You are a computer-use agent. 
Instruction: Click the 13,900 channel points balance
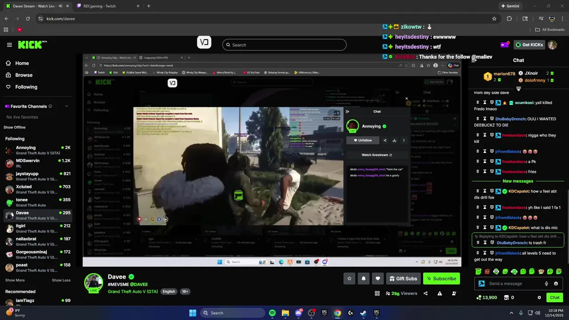point(486,297)
